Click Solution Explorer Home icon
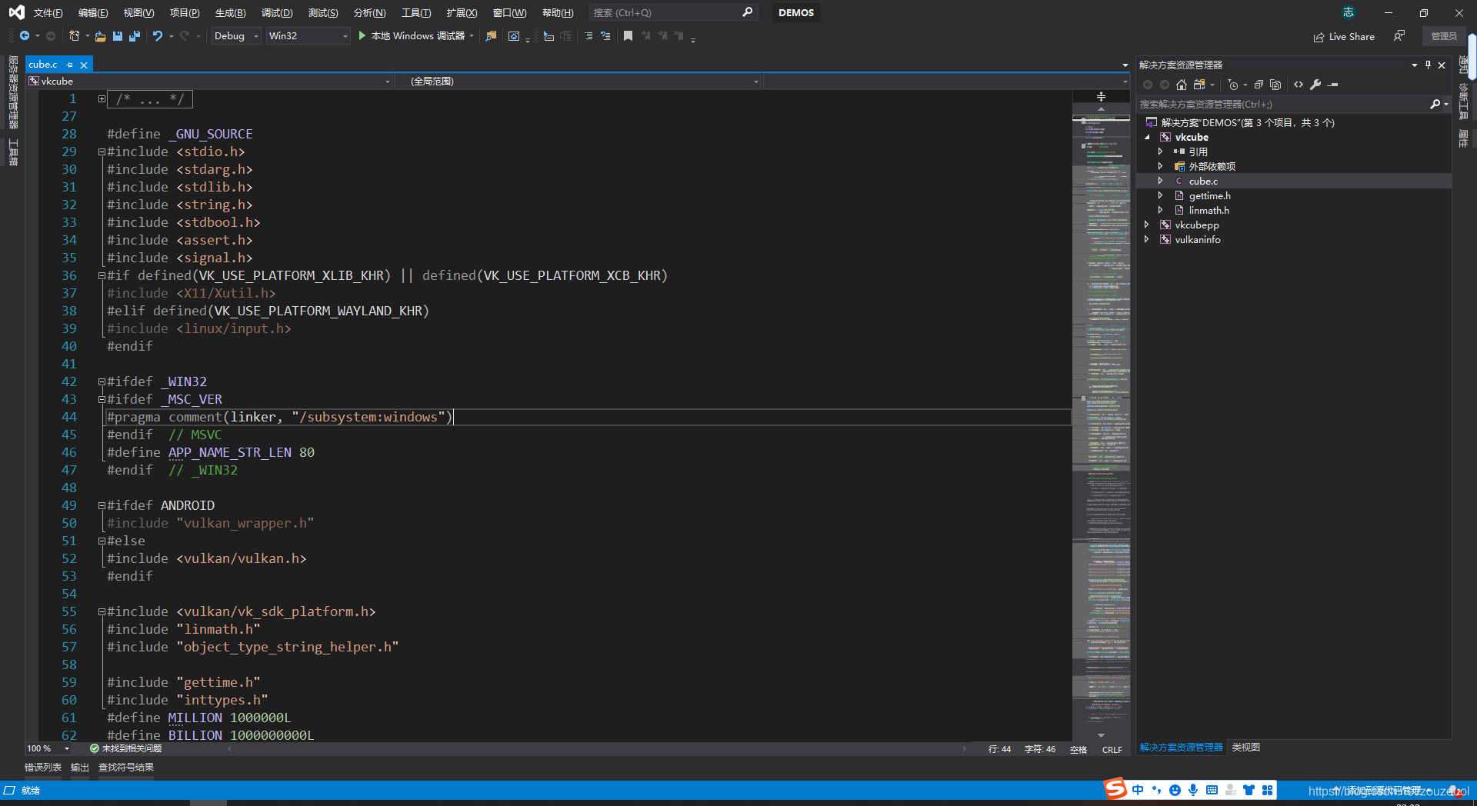The width and height of the screenshot is (1477, 806). tap(1182, 85)
